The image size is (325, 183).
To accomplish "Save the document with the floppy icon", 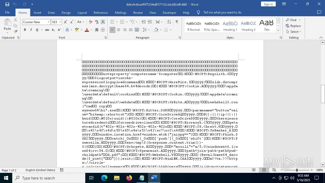I will (x=7, y=4).
